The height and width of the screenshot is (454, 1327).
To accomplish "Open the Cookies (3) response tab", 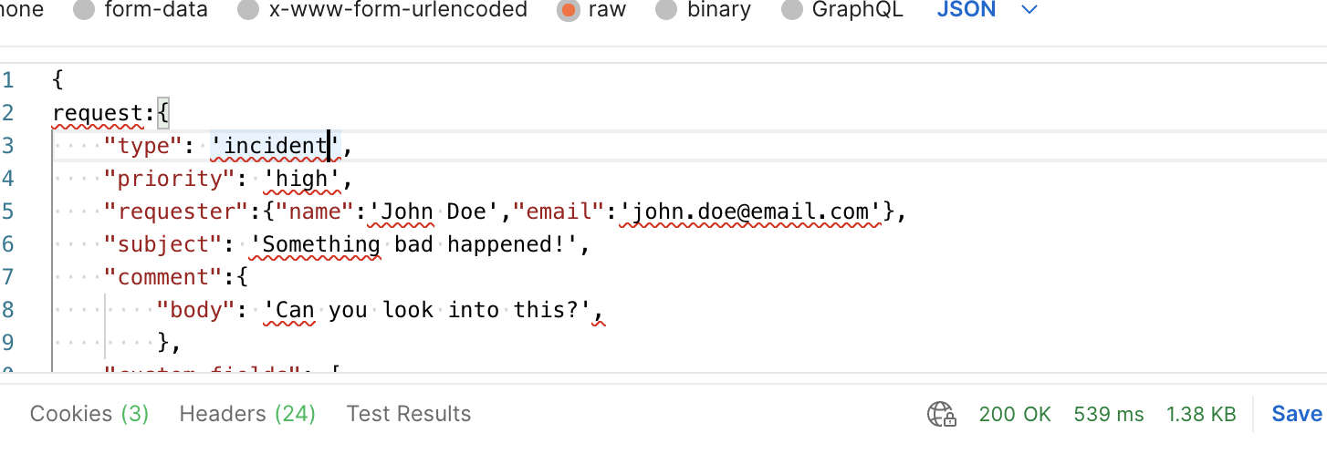I will click(x=89, y=414).
